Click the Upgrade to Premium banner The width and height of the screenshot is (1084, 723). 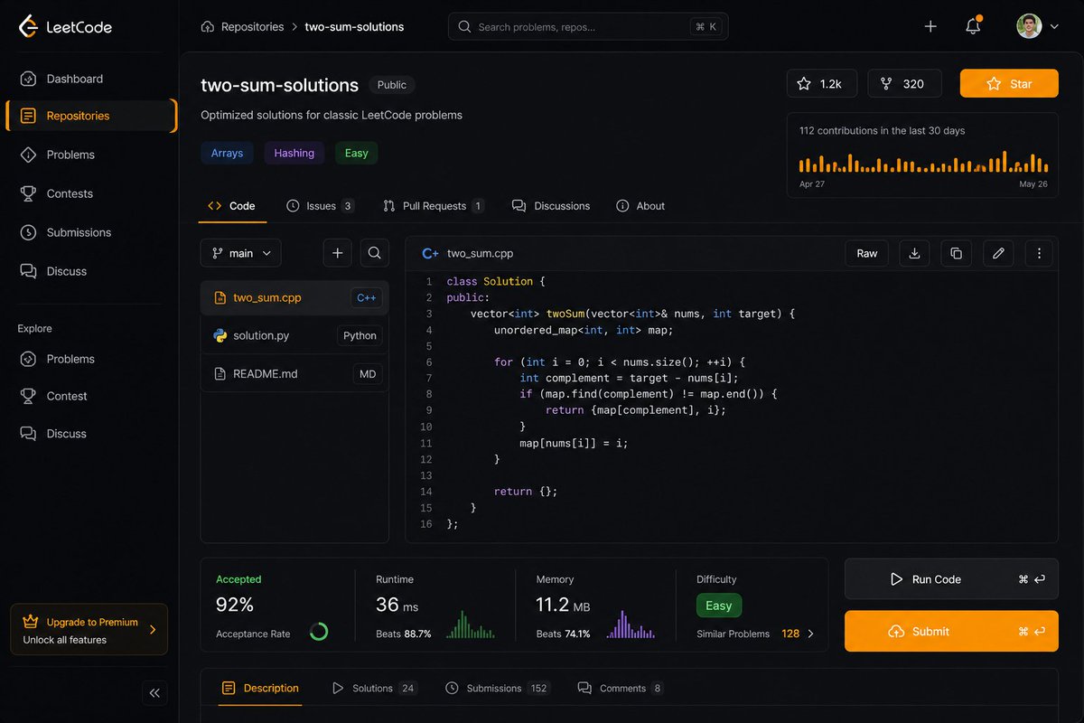coord(89,630)
